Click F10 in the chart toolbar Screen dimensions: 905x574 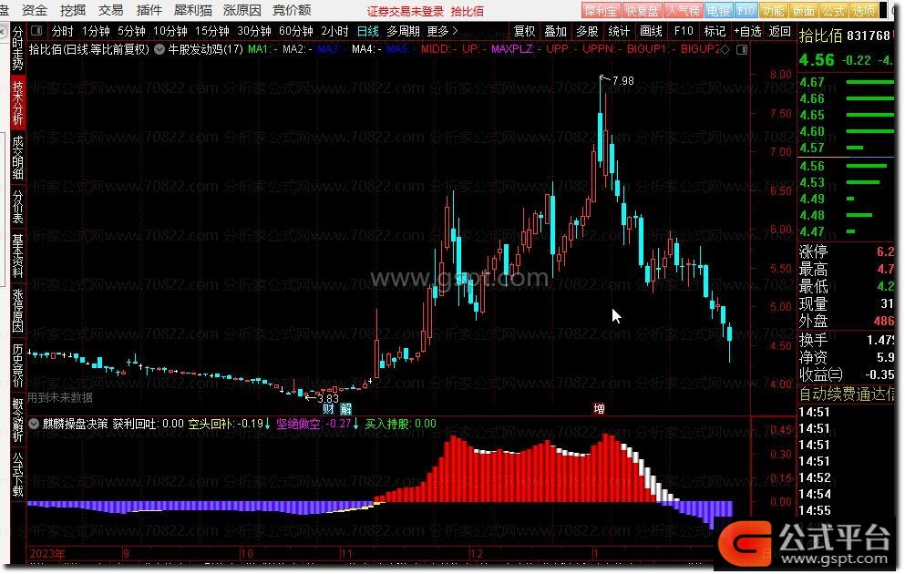(684, 31)
